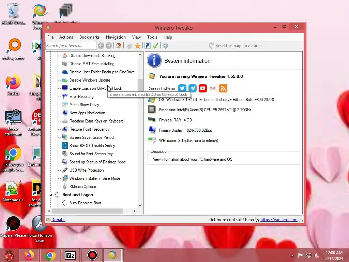Click the WEI score icon
Viewport: 349px width, 262px height.
point(152,140)
